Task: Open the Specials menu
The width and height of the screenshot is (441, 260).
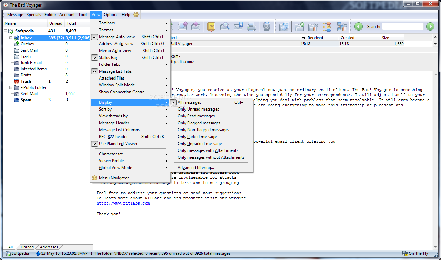Action: [x=34, y=15]
